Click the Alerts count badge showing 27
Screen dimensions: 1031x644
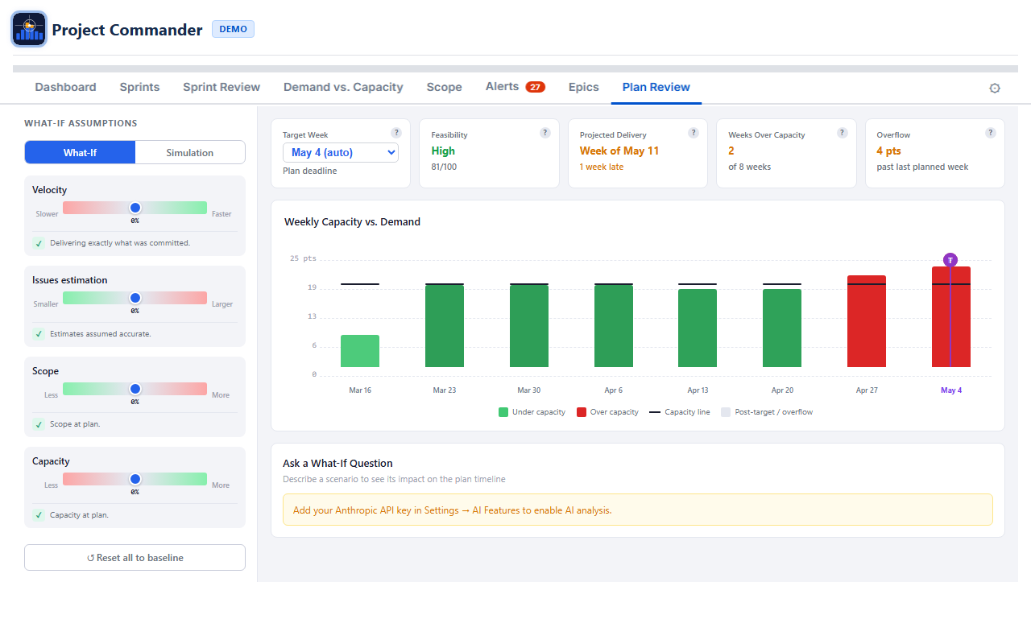pyautogui.click(x=535, y=87)
